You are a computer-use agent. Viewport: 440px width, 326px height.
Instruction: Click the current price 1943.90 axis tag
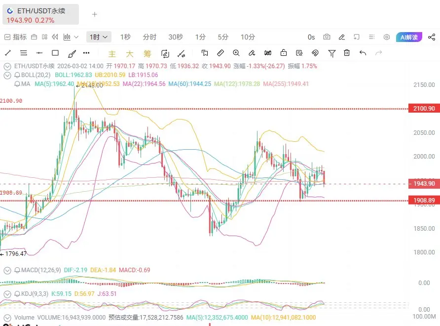[424, 184]
